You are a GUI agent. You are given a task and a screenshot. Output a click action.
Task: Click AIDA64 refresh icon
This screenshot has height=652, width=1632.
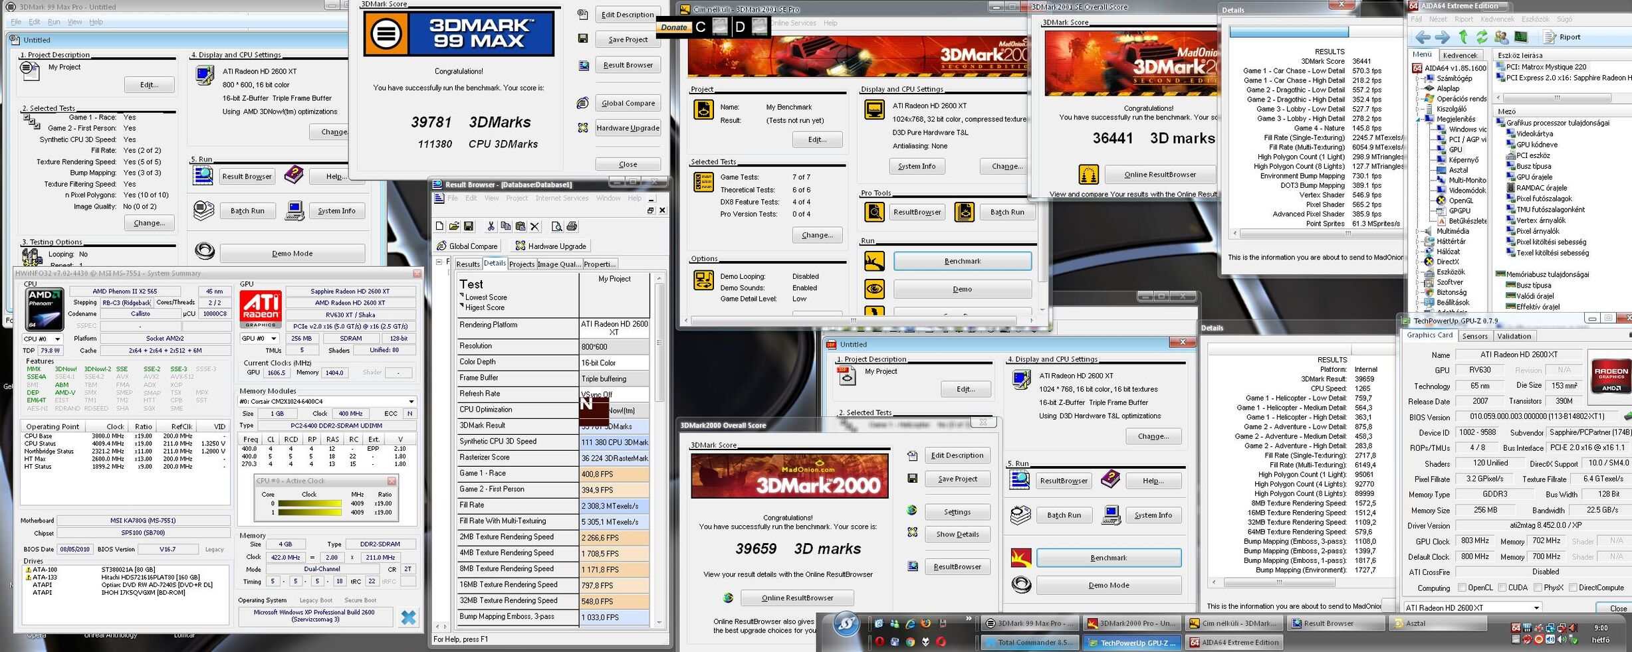tap(1482, 37)
